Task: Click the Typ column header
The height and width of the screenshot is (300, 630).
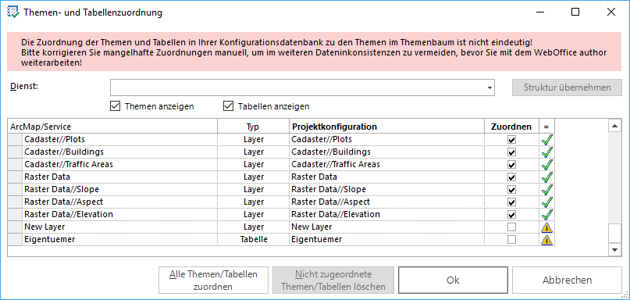Action: (x=253, y=127)
